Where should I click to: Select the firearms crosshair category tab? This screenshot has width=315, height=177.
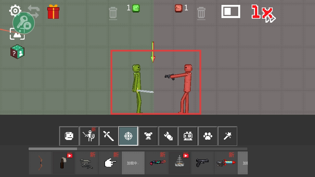pos(128,136)
